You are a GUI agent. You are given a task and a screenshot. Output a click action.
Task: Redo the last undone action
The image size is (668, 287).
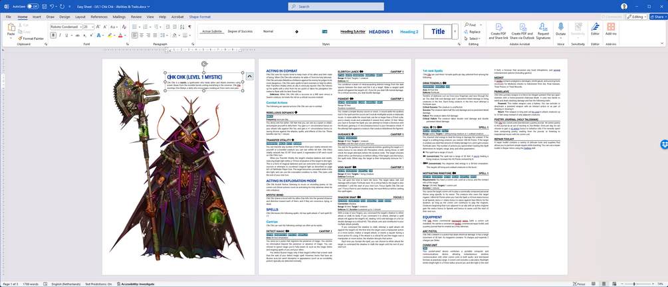click(62, 7)
